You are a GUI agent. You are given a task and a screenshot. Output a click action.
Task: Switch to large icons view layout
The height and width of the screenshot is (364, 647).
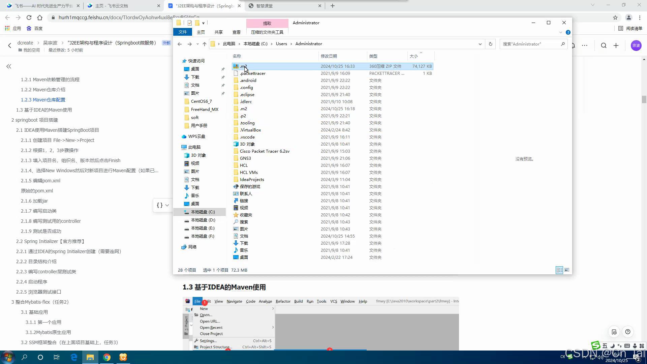click(x=567, y=270)
